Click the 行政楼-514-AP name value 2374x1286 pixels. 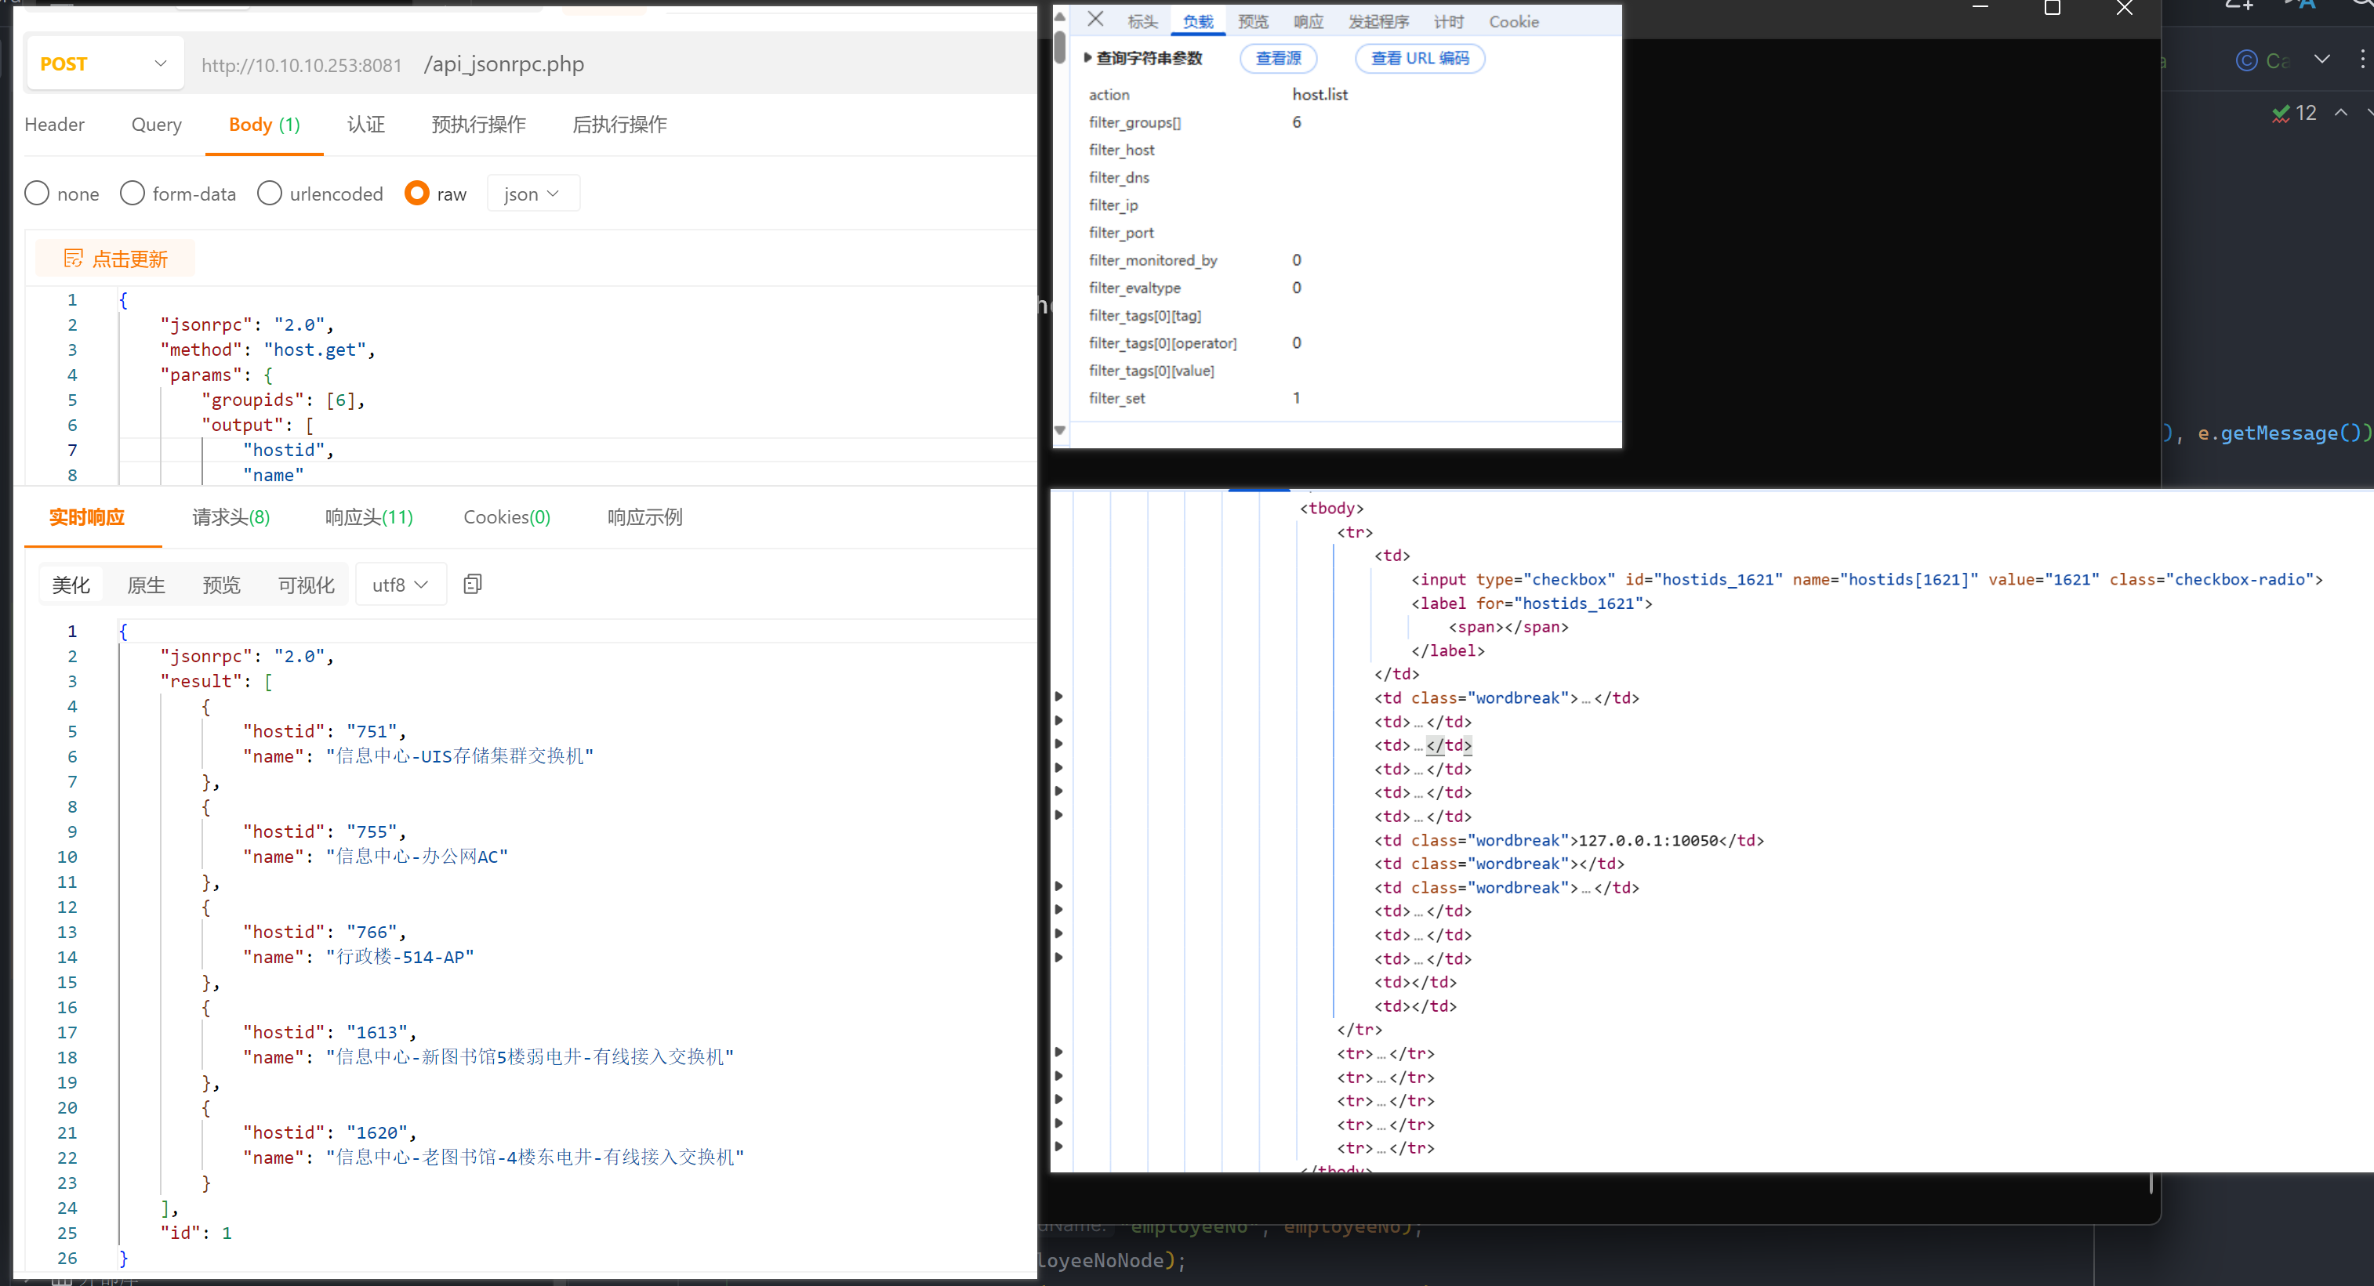(x=400, y=957)
